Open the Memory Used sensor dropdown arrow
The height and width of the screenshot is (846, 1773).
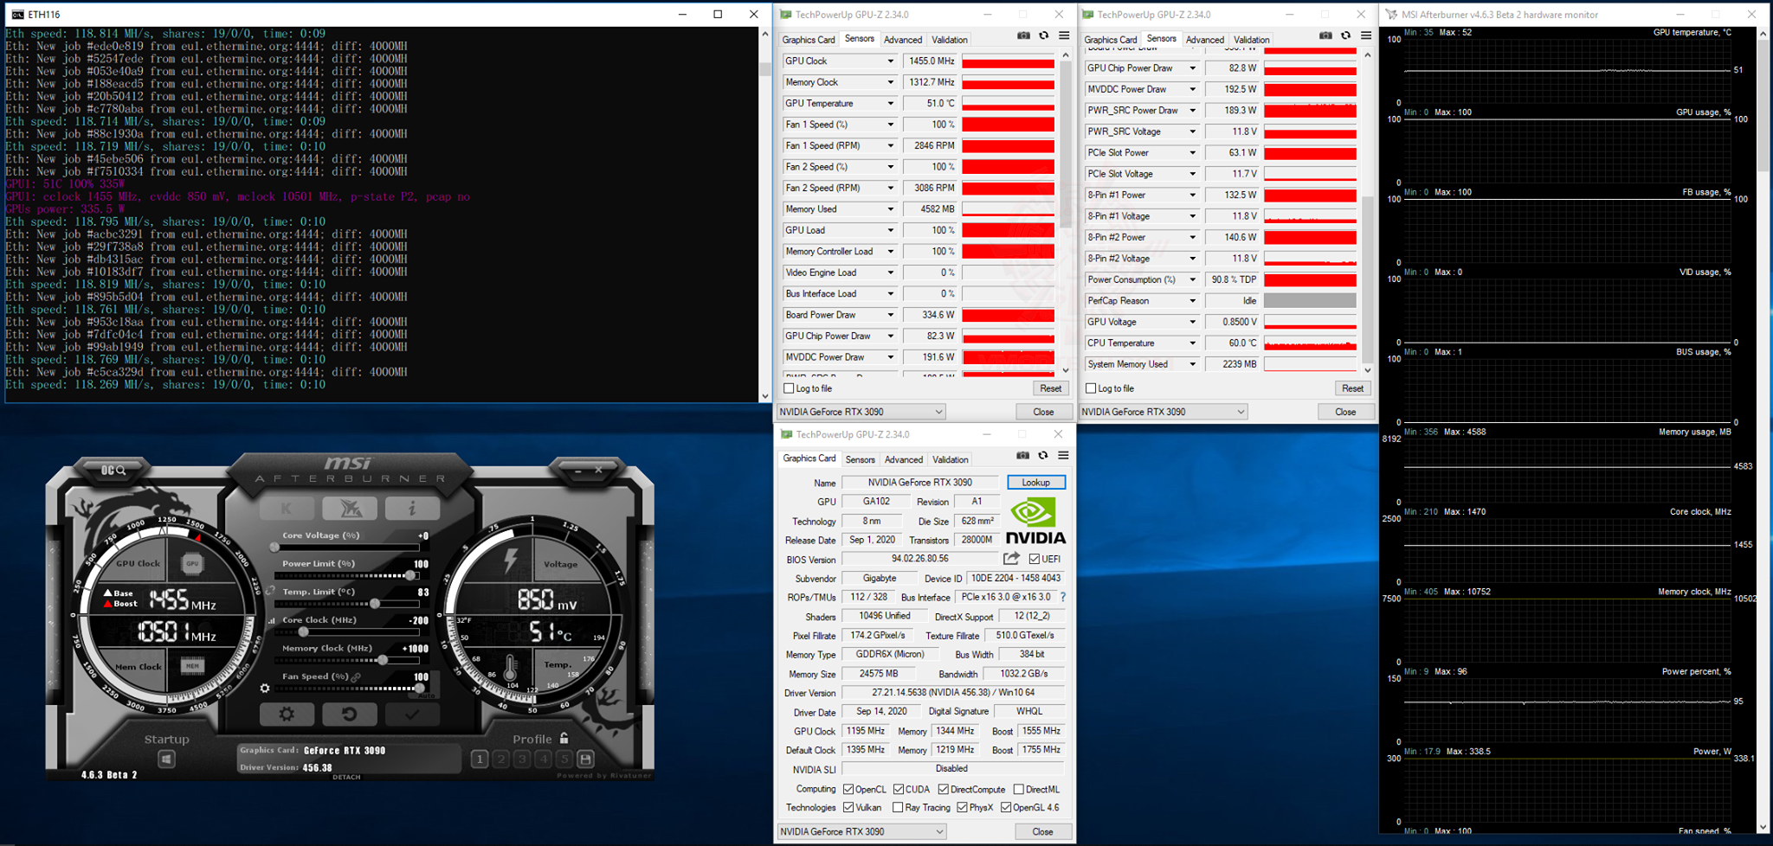[x=890, y=209]
